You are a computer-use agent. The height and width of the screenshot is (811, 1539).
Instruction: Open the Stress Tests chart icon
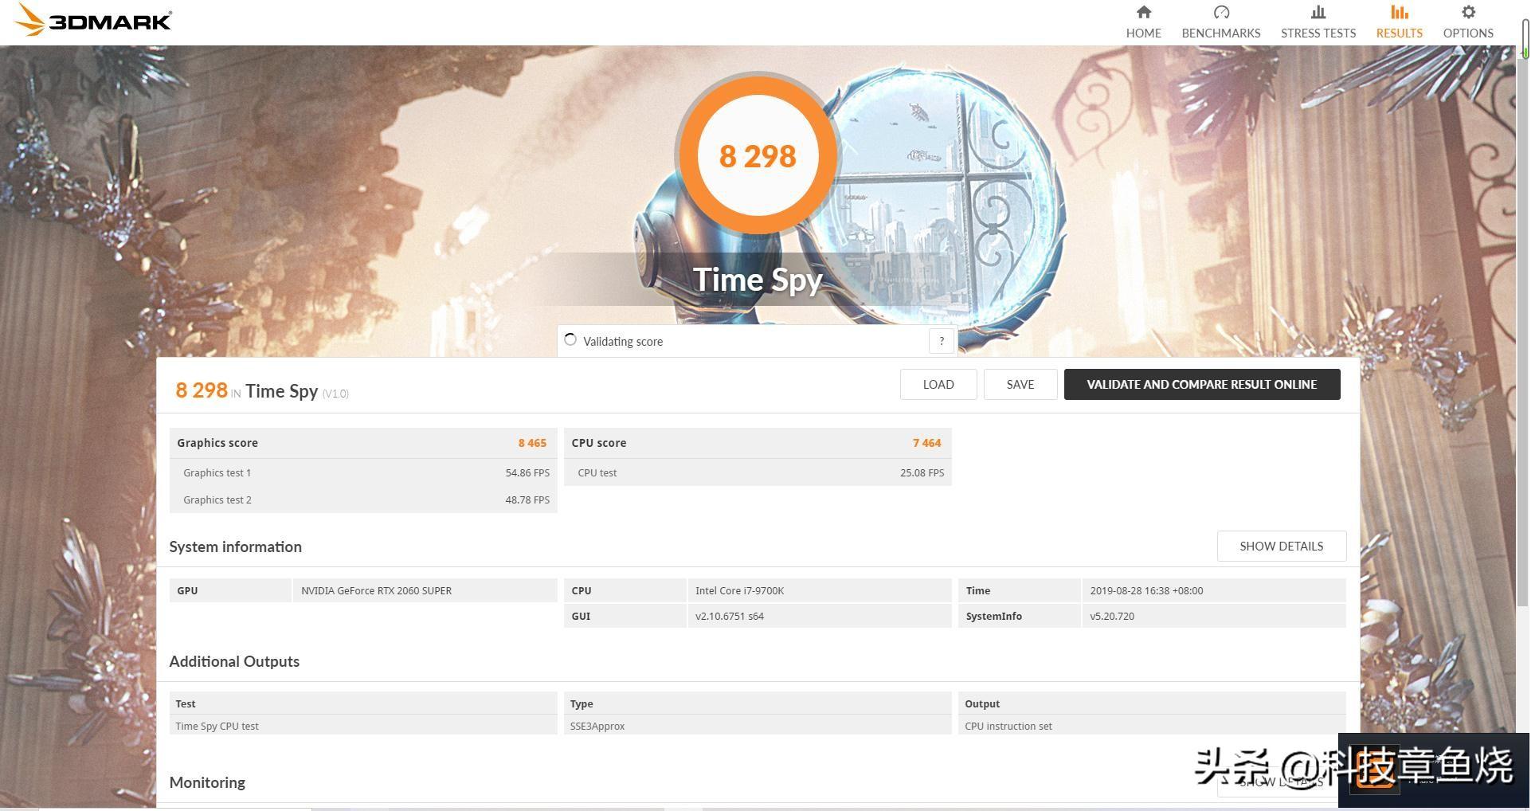coord(1318,12)
